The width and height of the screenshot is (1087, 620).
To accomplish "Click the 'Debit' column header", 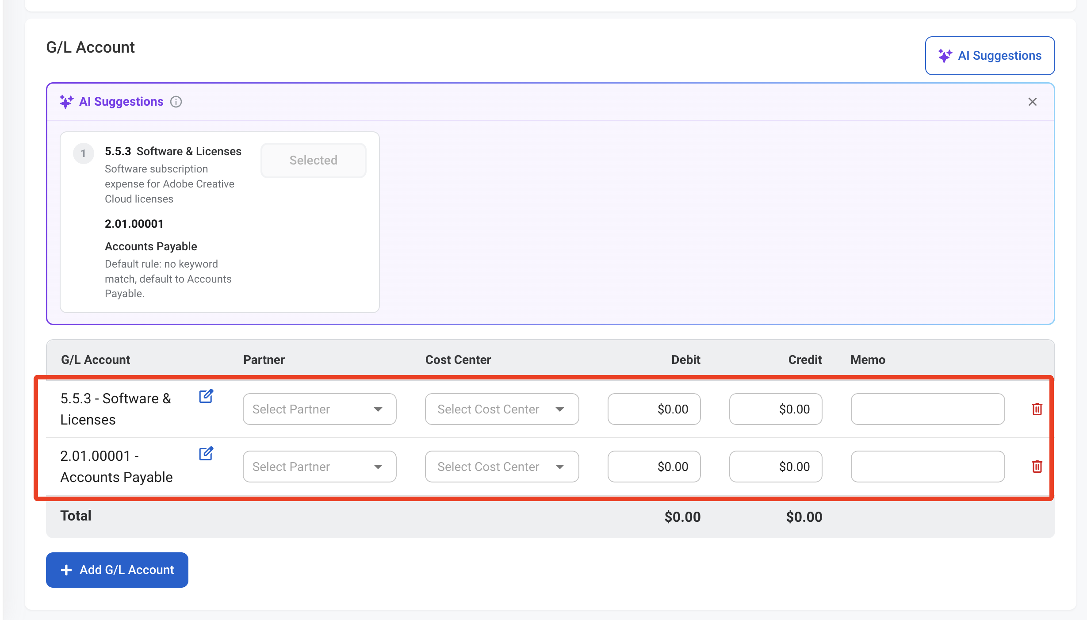I will point(686,360).
